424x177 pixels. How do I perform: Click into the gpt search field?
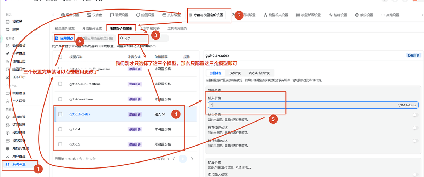click(143, 38)
